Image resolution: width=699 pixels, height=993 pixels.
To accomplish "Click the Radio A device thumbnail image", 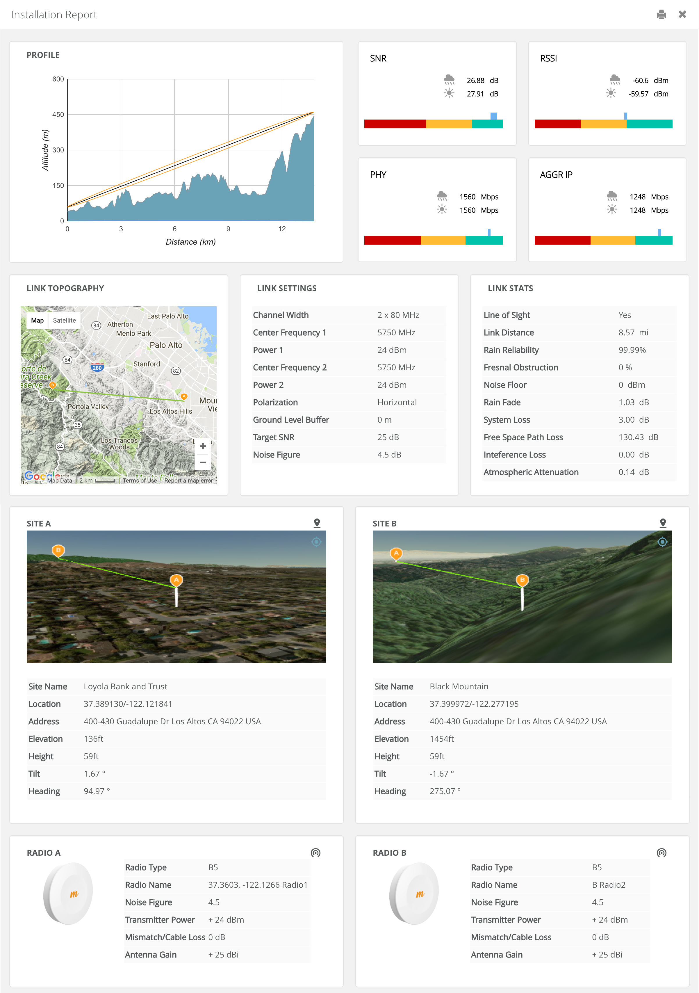I will (x=68, y=893).
